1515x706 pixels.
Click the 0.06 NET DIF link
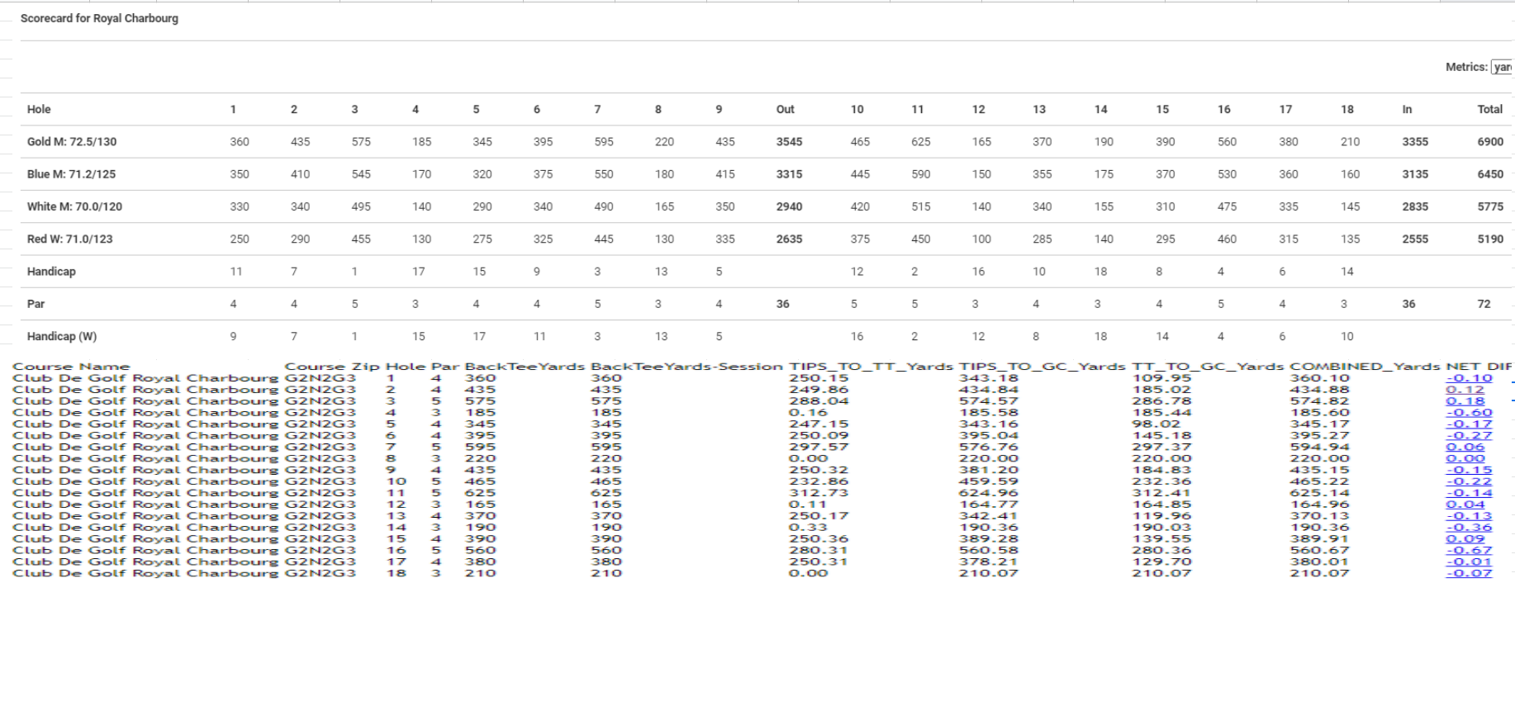pyautogui.click(x=1465, y=448)
